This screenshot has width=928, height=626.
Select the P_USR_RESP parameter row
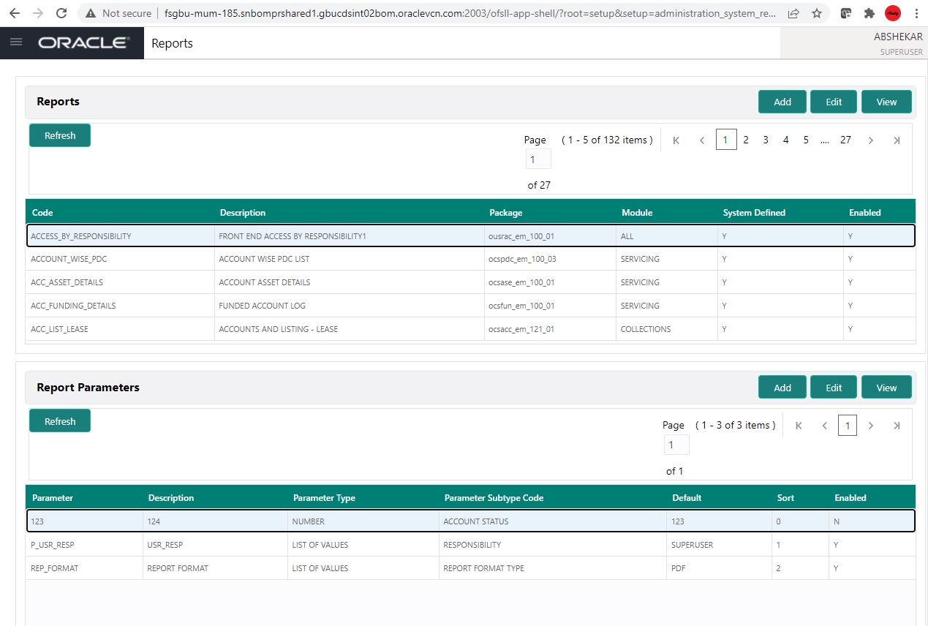(470, 545)
